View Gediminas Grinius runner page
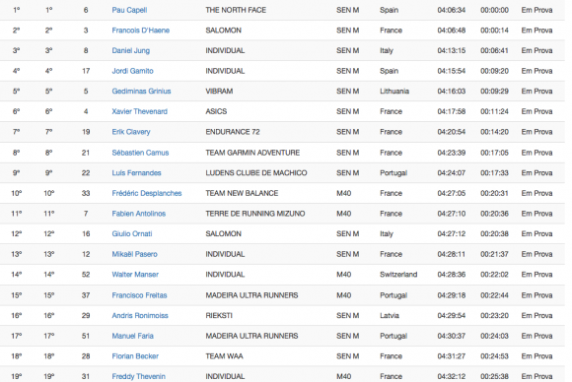Viewport: 572px width, 382px height. click(141, 91)
